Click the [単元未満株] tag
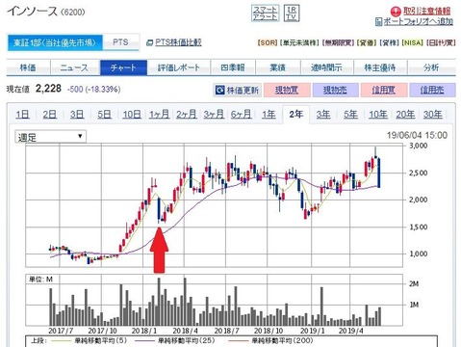The image size is (461, 347). coord(299,42)
